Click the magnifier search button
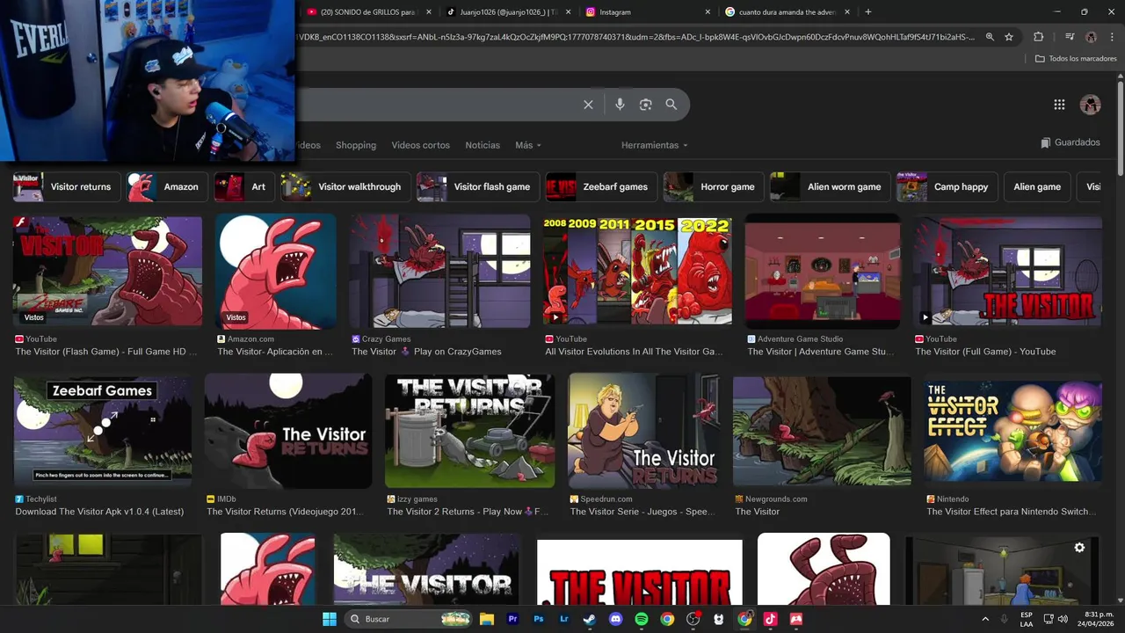Image resolution: width=1125 pixels, height=633 pixels. [671, 105]
